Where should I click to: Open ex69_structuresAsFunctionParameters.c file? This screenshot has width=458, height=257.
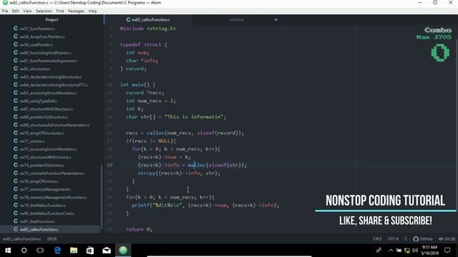(x=54, y=125)
